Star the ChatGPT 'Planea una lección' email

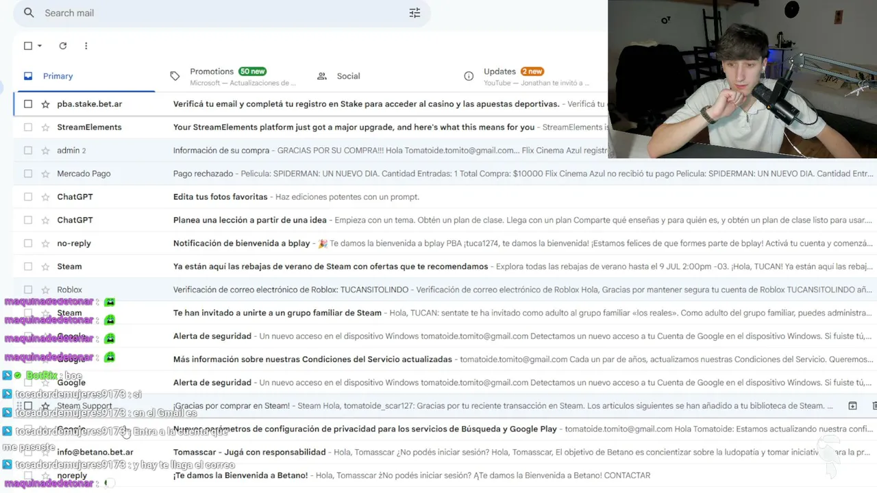(45, 220)
